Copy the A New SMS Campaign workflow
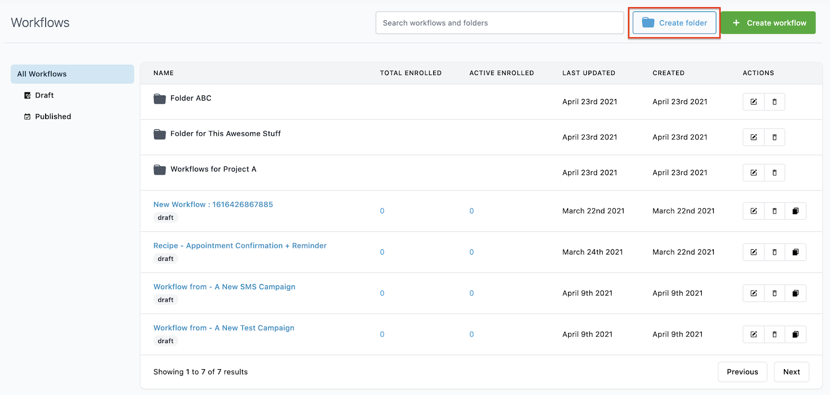This screenshot has height=395, width=830. (x=795, y=293)
